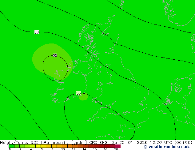
Task: Click the 55 label on circular contour
Action: coord(55,55)
